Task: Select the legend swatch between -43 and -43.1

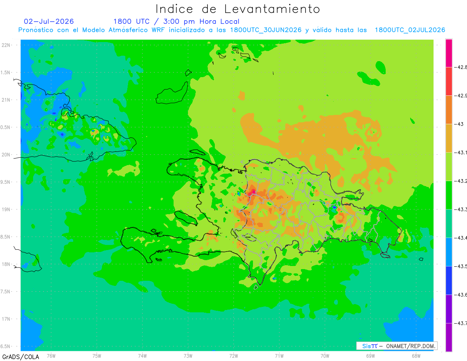Action: click(449, 138)
